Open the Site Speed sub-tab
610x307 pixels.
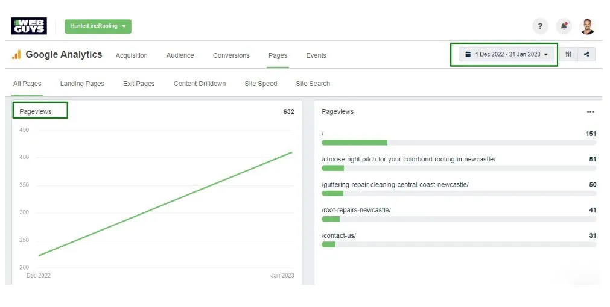pos(261,84)
